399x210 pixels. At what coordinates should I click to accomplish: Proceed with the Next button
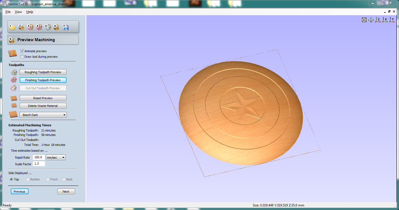[66, 191]
